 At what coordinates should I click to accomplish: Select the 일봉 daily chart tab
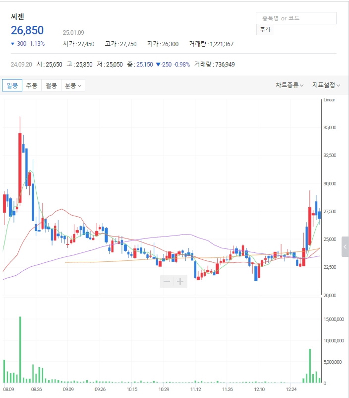tap(12, 85)
